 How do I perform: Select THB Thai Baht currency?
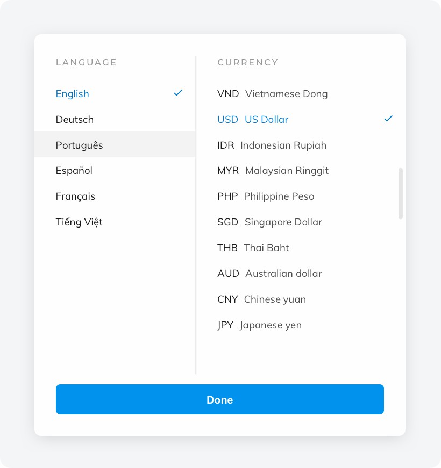click(253, 248)
